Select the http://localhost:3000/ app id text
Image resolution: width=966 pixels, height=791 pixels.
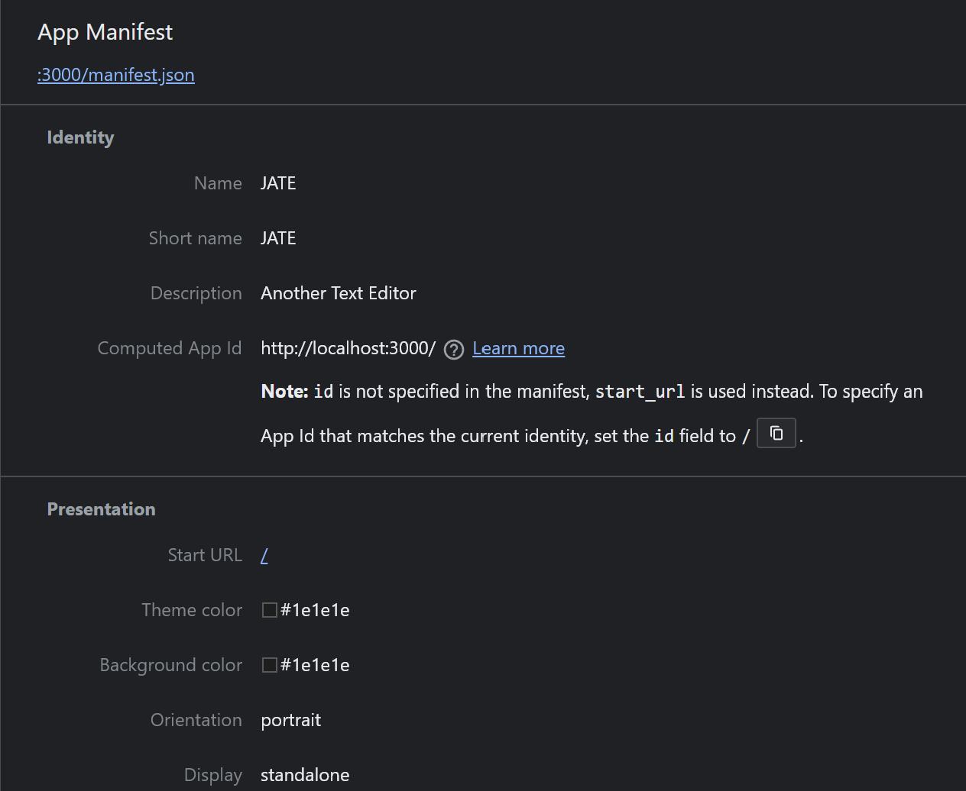(x=348, y=348)
